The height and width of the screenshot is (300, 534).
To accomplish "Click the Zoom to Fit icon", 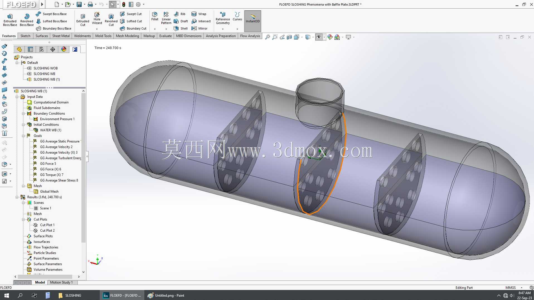I will [267, 37].
